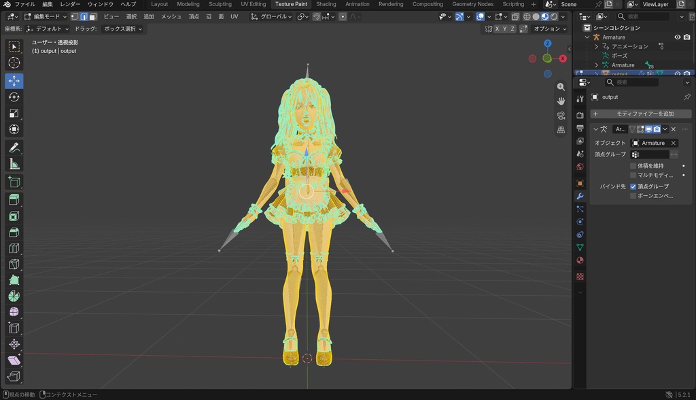Open the Texture properties checker tab
The height and width of the screenshot is (400, 696).
coord(580,276)
